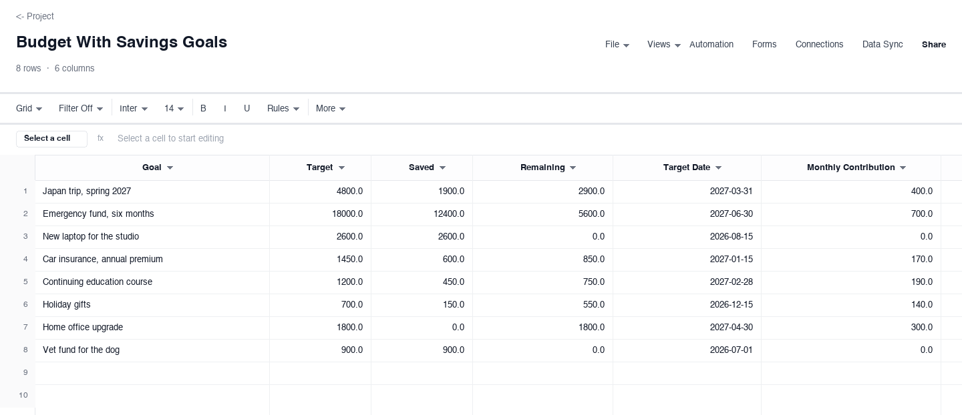Select the 2027-01-15 target date cell

(687, 260)
